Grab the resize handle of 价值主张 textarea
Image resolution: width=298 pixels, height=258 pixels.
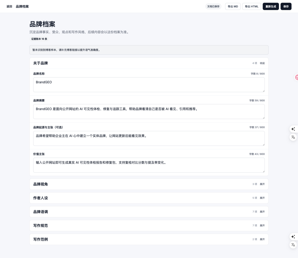coord(264,172)
